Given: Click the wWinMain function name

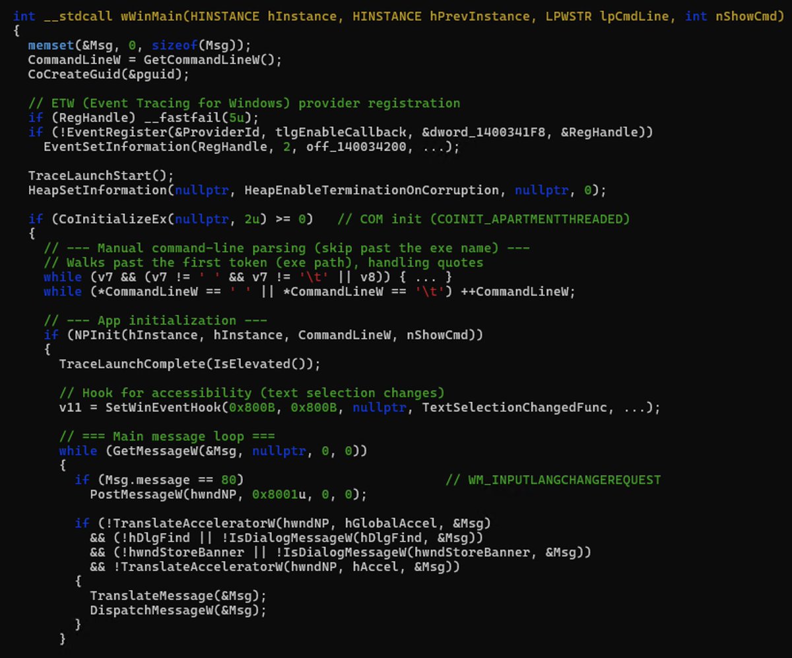Looking at the screenshot, I should (x=152, y=16).
